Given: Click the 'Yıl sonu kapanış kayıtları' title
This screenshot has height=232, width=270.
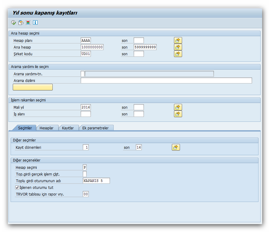Looking at the screenshot, I should [x=45, y=13].
